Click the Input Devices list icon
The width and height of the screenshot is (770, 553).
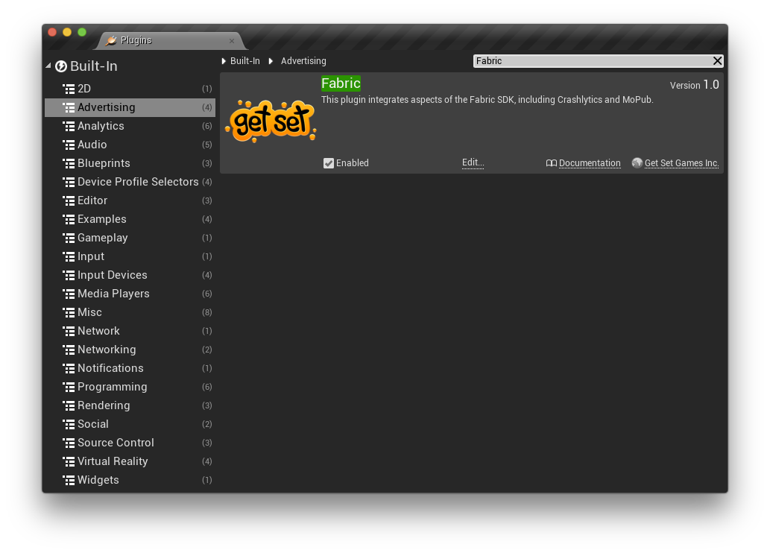(x=69, y=276)
